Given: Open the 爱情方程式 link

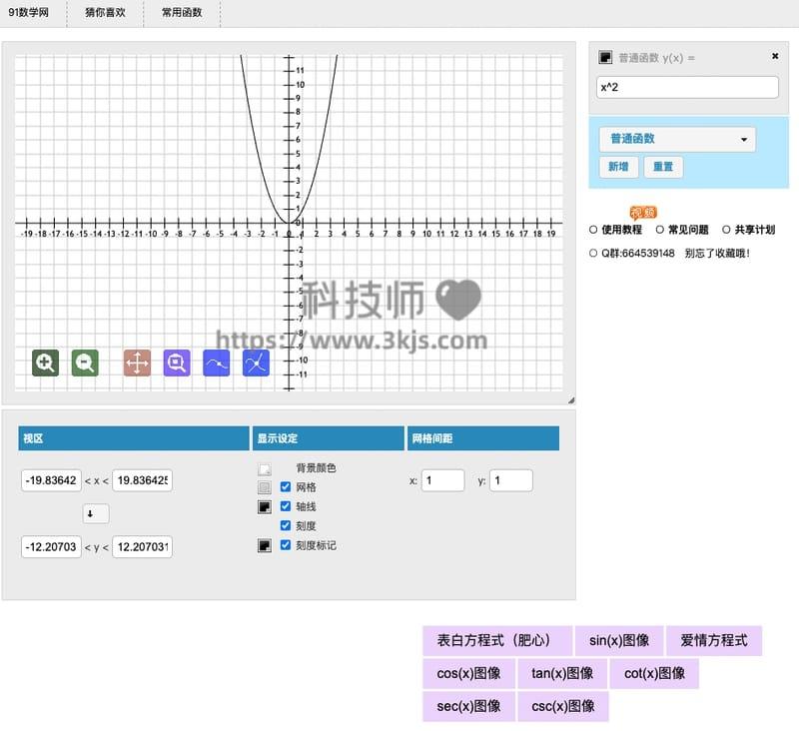Looking at the screenshot, I should 714,640.
